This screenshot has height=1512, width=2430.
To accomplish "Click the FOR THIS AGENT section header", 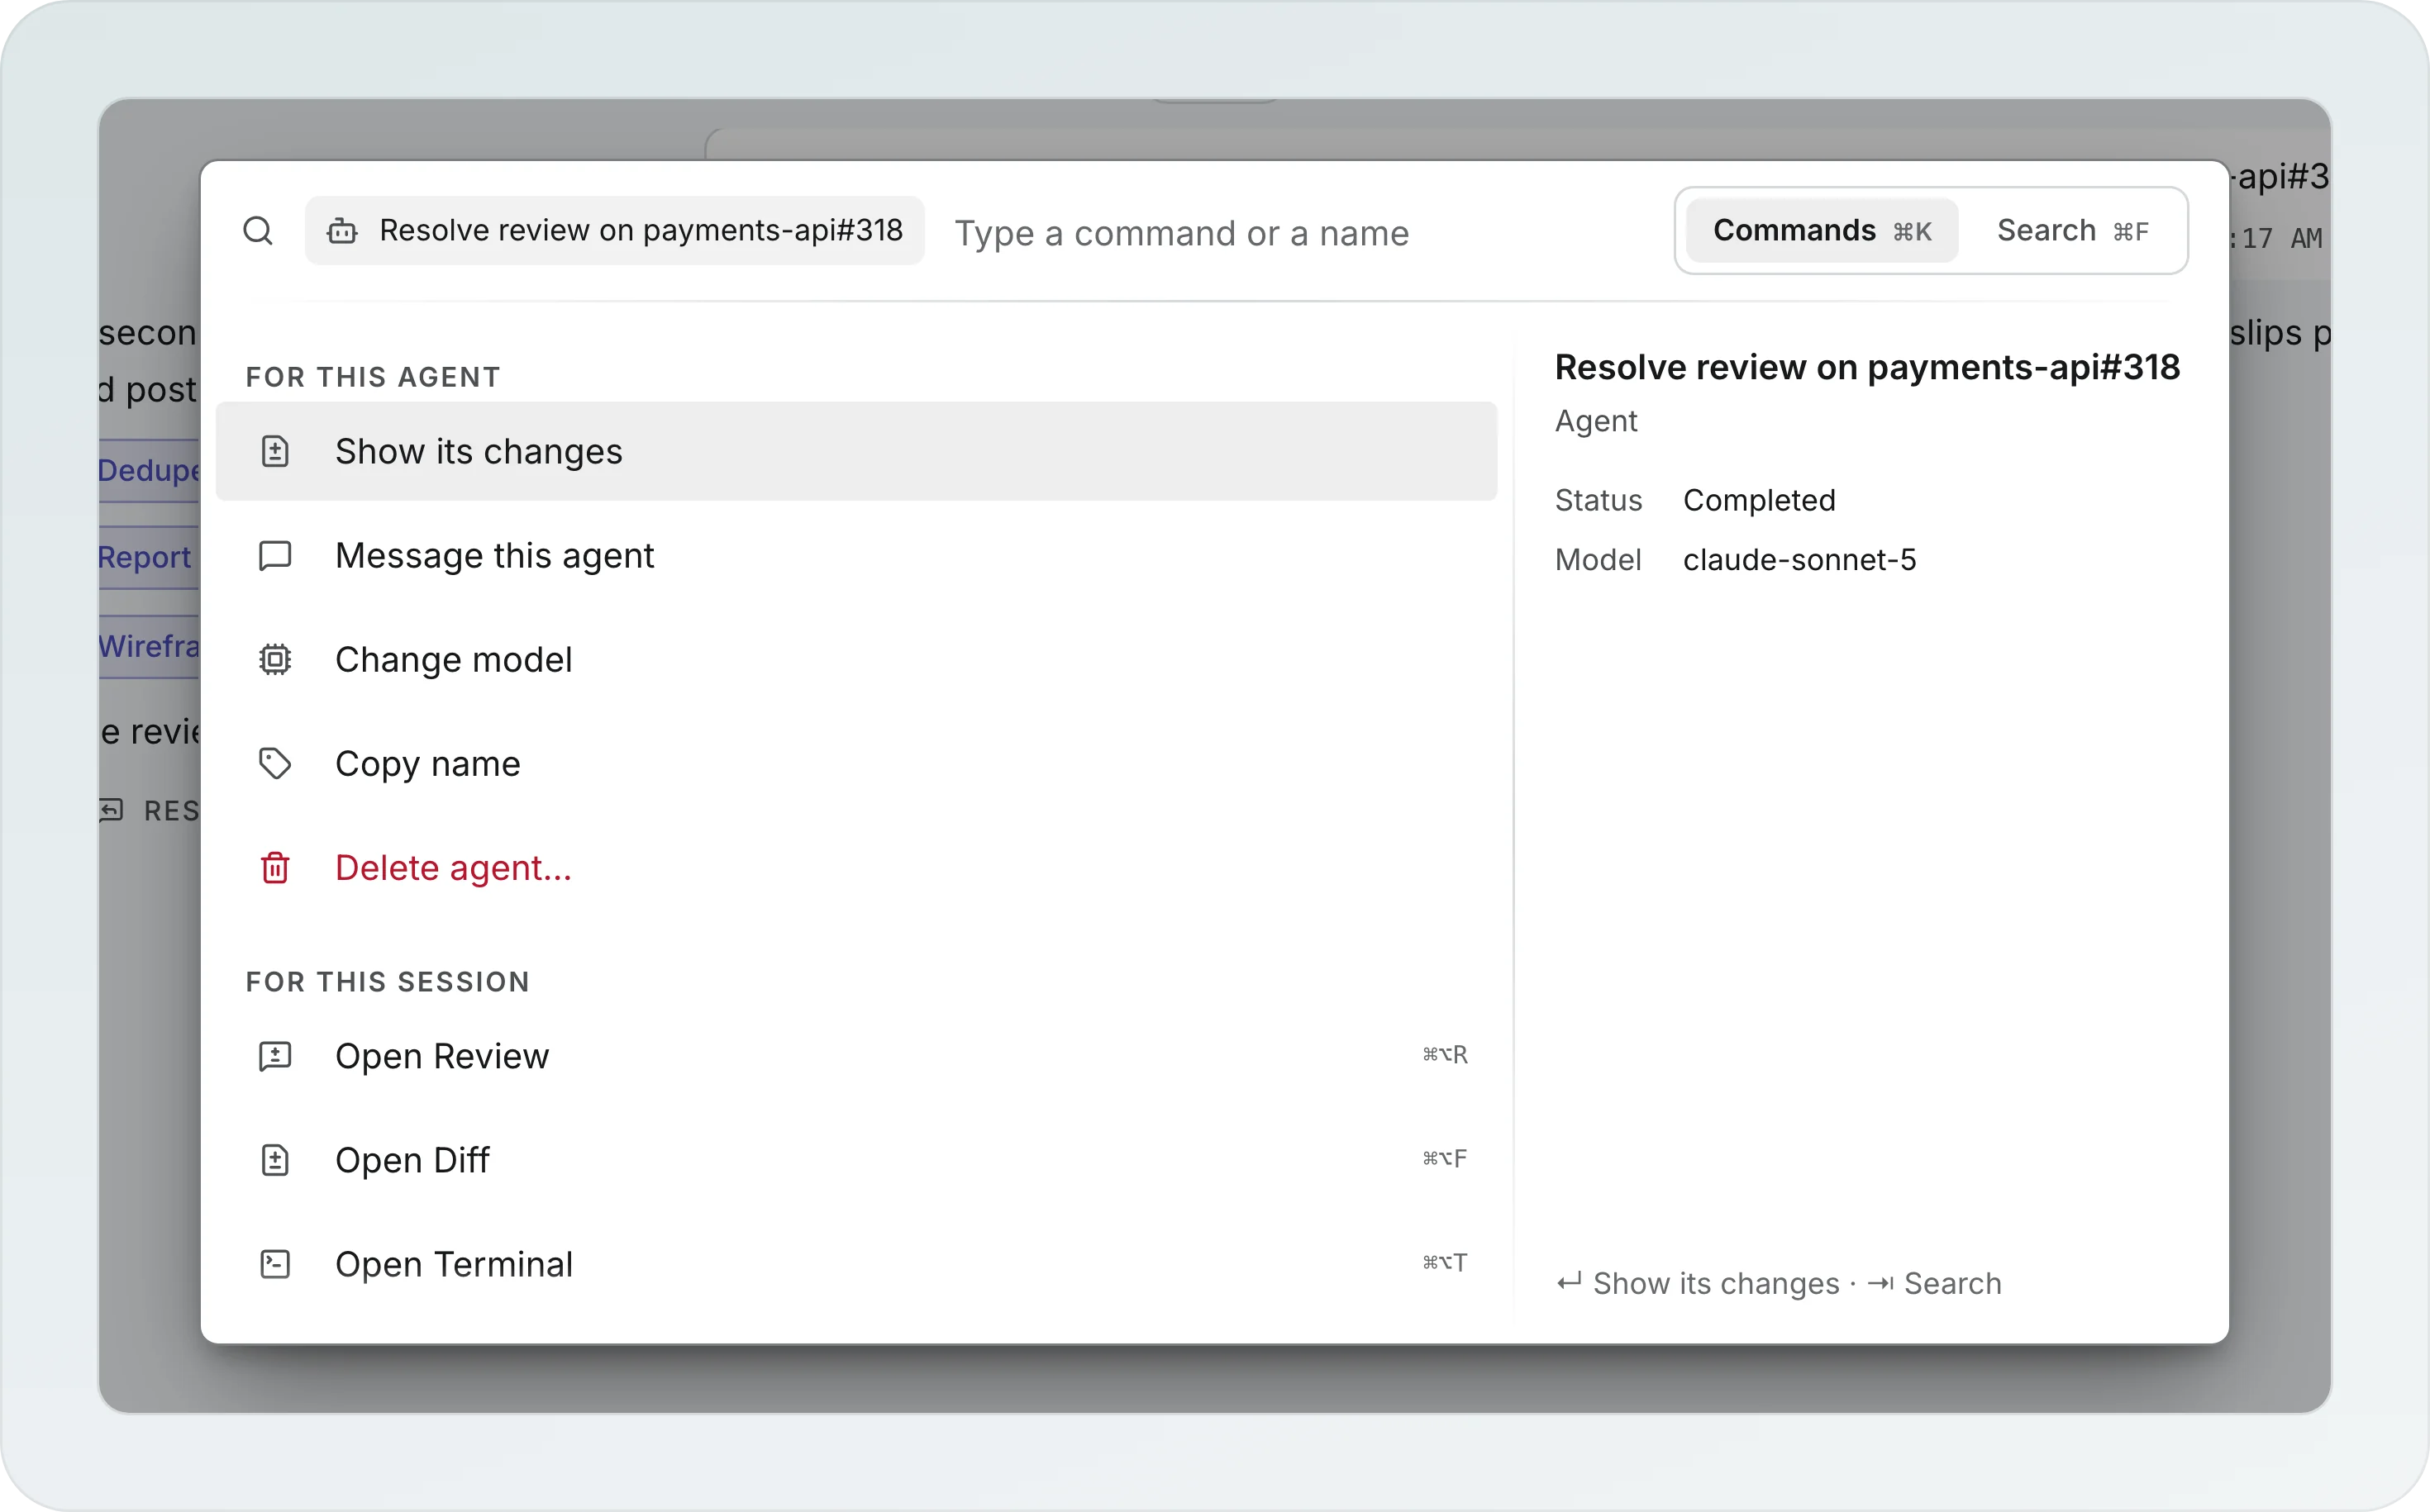I will coord(373,377).
